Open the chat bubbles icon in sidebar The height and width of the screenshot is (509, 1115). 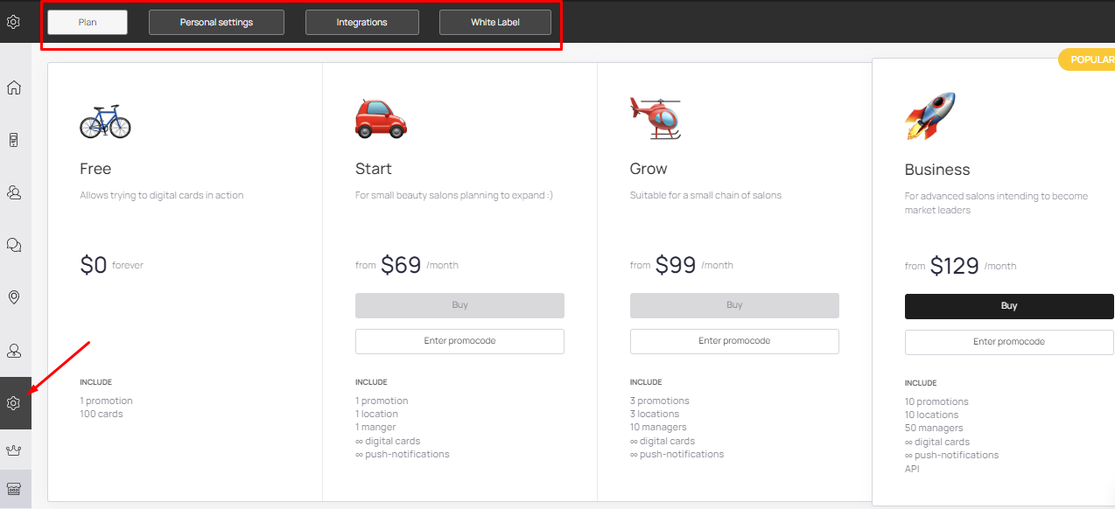pos(14,245)
